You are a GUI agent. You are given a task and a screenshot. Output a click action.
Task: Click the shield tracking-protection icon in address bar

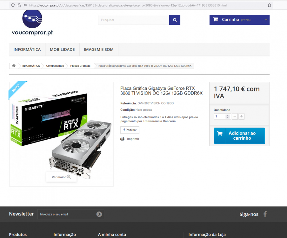pos(12,5)
